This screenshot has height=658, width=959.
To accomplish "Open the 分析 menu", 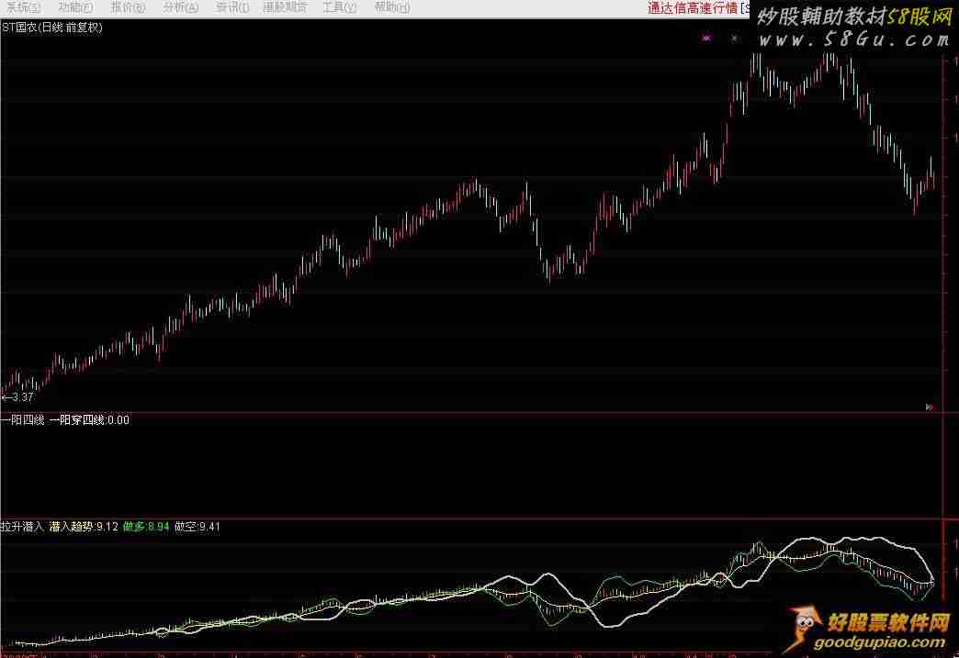I will point(181,7).
